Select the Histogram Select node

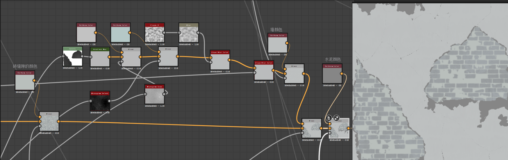(100, 101)
